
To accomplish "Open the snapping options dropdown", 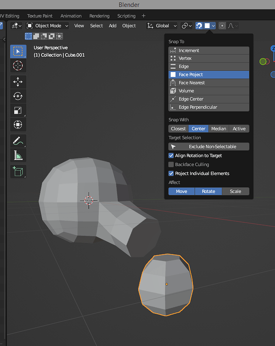I will click(209, 26).
